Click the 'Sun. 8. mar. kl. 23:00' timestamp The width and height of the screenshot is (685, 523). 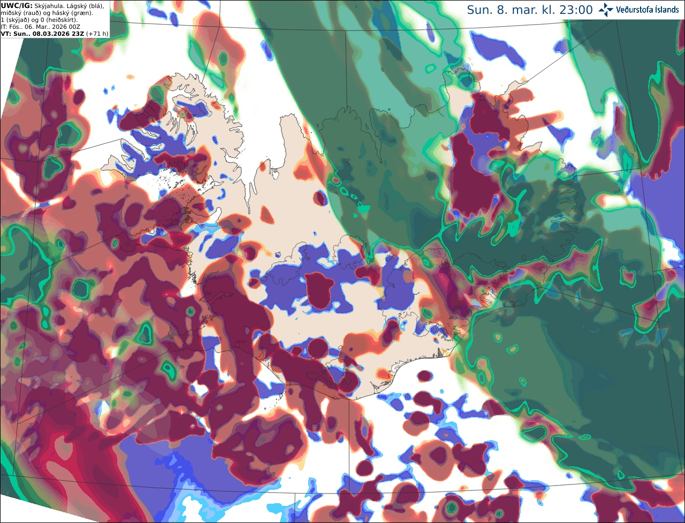click(x=530, y=10)
